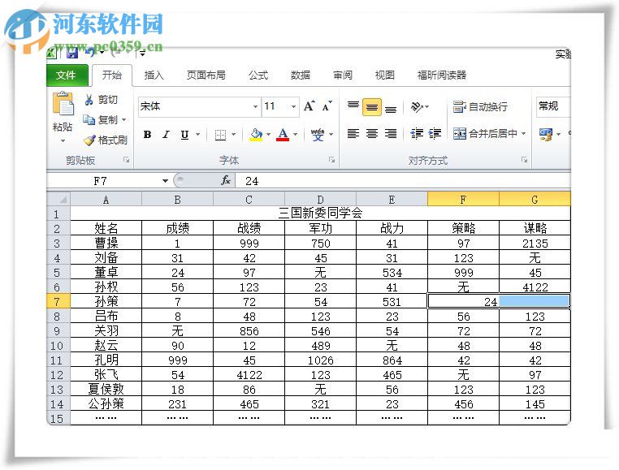Click merged title cell 三国新委同学会
The width and height of the screenshot is (619, 470).
(x=320, y=213)
